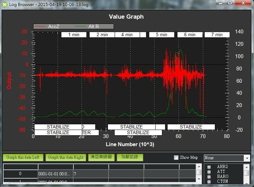The width and height of the screenshot is (254, 187).
Task: Click the red Output axis label
Action: tap(9, 81)
